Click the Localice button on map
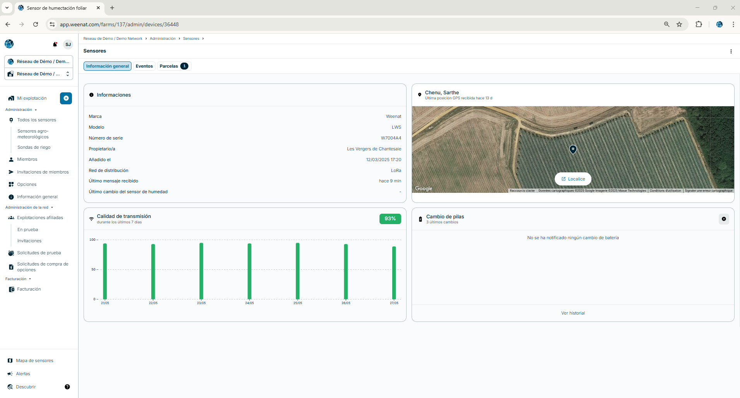This screenshot has height=398, width=740. 573,179
